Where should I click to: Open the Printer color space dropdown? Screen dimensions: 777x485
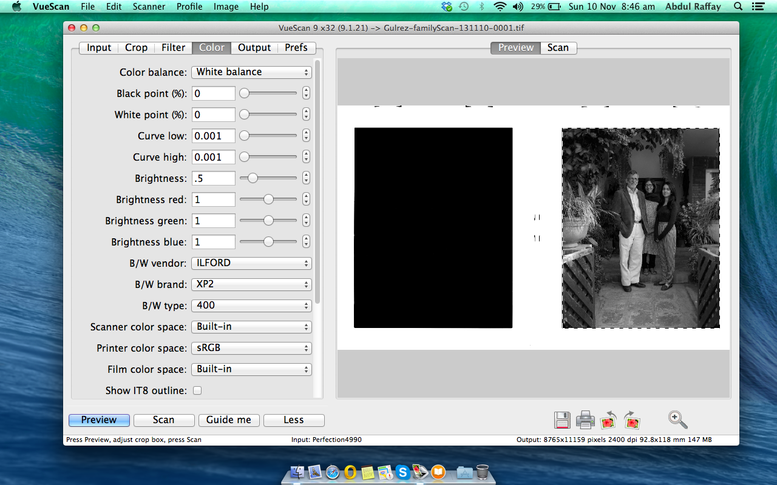252,348
